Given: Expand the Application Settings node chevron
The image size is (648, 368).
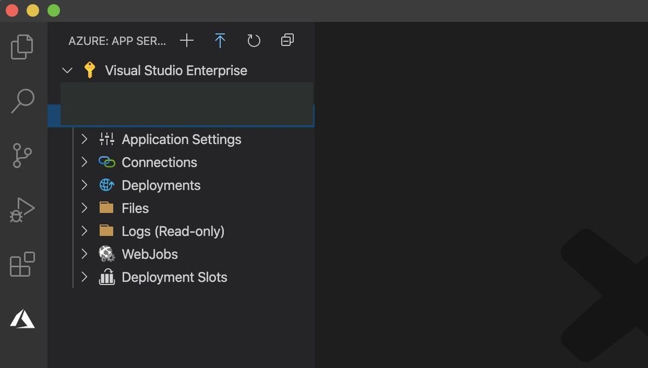Looking at the screenshot, I should point(84,139).
